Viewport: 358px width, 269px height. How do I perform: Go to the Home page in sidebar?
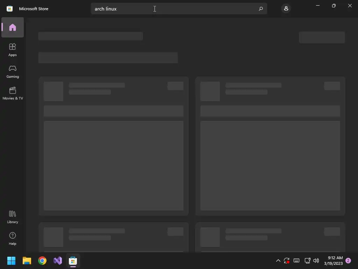coord(13,27)
